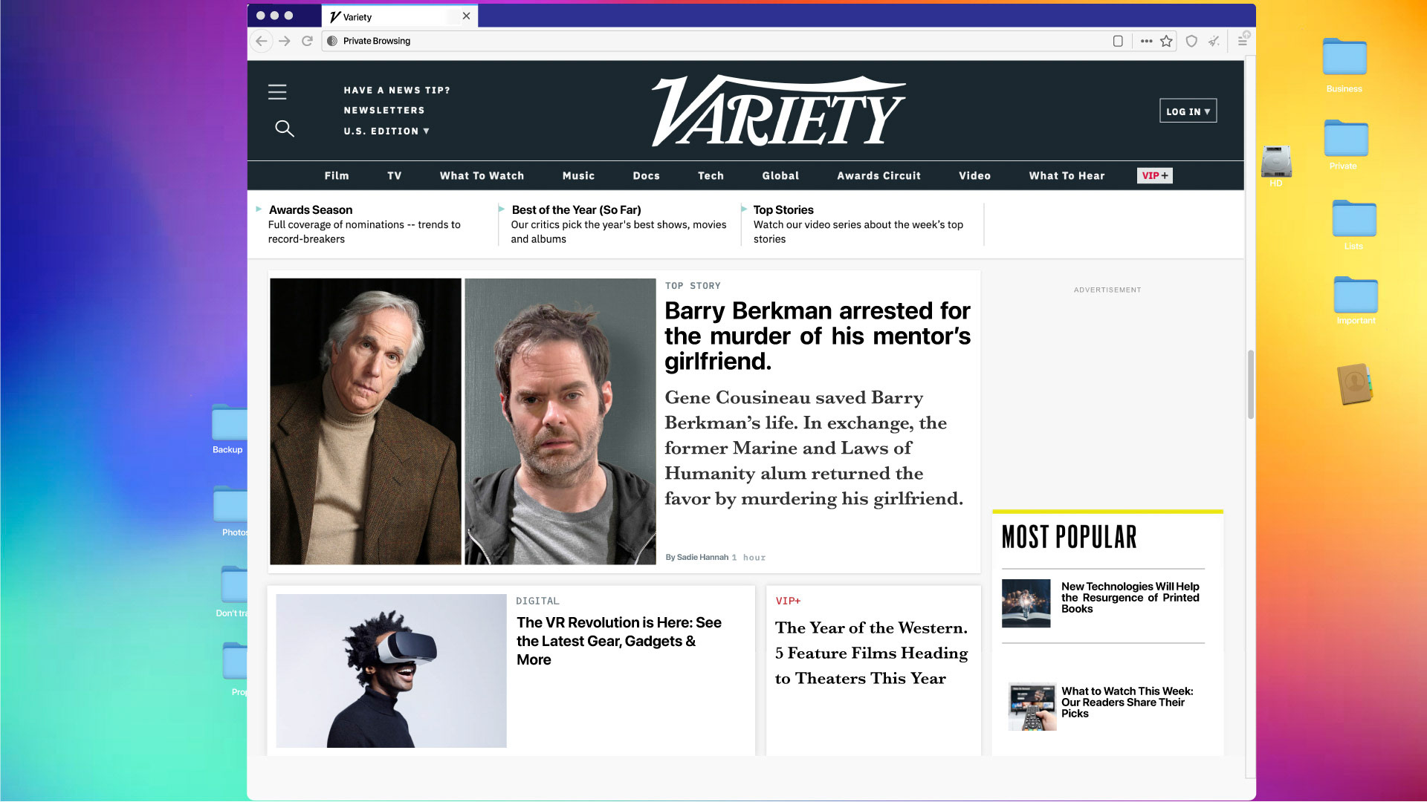Image resolution: width=1427 pixels, height=802 pixels.
Task: Click the browser forward arrow
Action: 285,41
